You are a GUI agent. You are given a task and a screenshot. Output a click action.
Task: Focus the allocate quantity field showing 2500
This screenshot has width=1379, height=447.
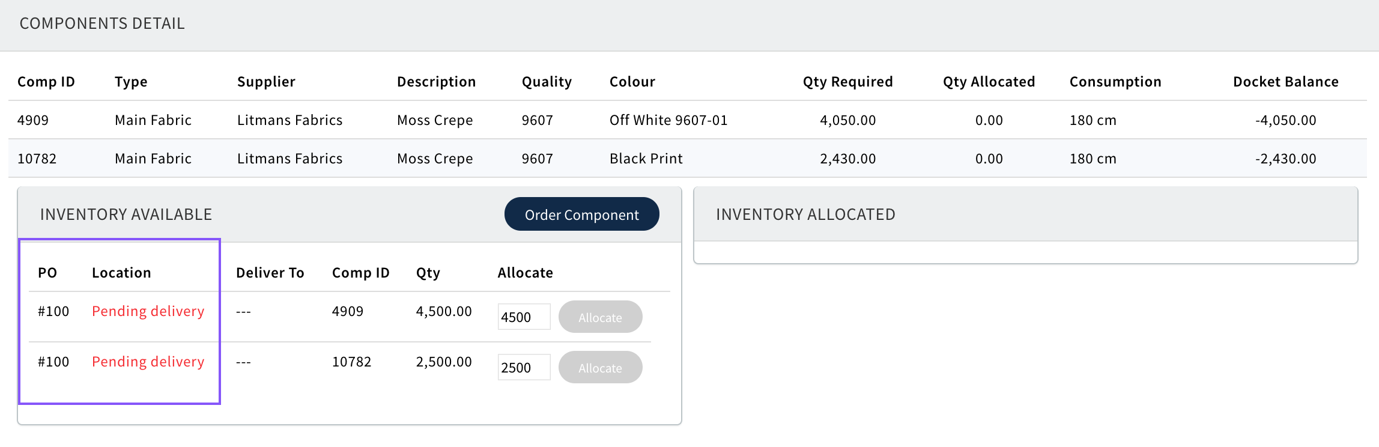(524, 367)
